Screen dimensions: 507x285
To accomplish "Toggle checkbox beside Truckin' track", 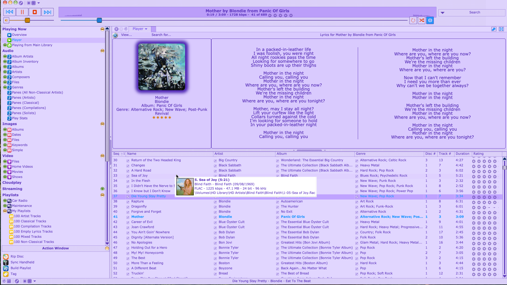I will [x=128, y=274].
